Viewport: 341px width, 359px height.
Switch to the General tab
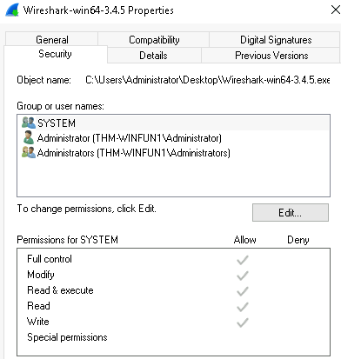(x=52, y=40)
